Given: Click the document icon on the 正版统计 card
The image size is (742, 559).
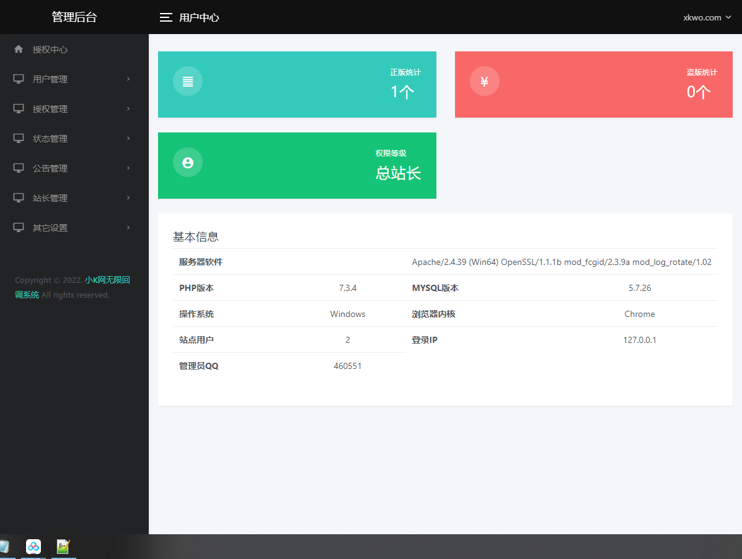Looking at the screenshot, I should (187, 80).
